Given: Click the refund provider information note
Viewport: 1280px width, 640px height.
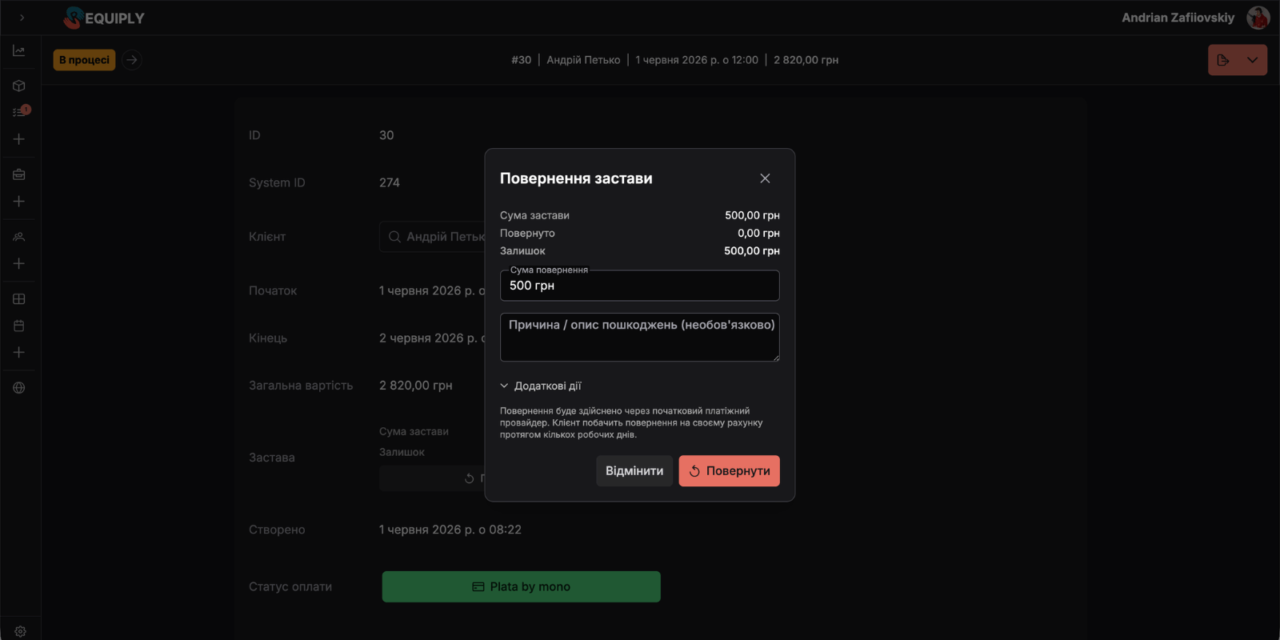Looking at the screenshot, I should (631, 422).
